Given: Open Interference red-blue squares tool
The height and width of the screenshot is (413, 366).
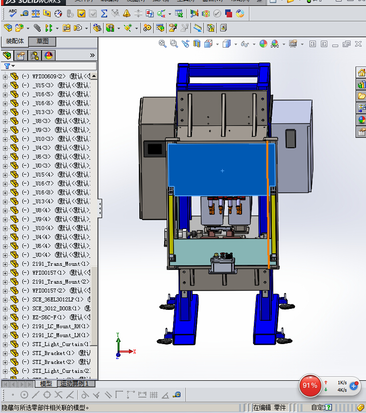Looking at the screenshot, I should point(229,13).
